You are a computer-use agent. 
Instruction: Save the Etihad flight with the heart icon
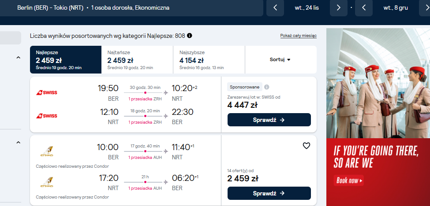[307, 146]
